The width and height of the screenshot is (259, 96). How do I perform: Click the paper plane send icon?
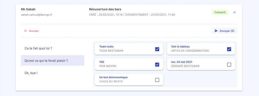pyautogui.click(x=216, y=31)
